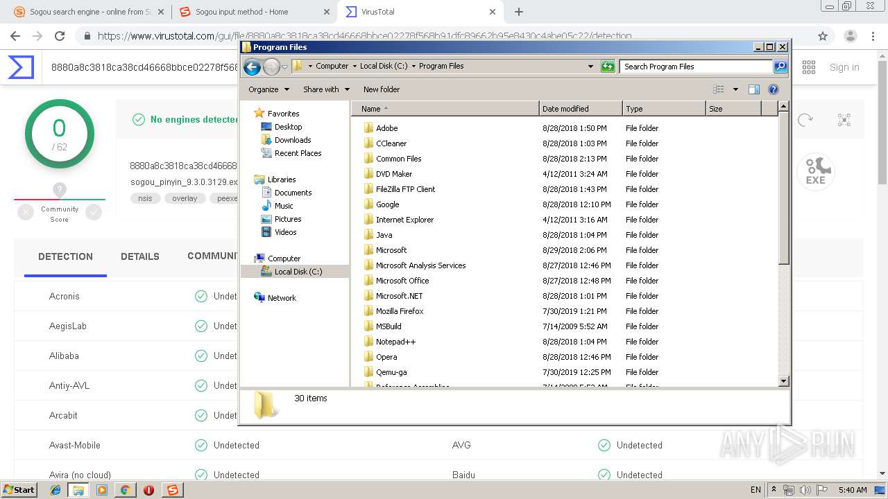Open the Chrome profile avatar icon
The height and width of the screenshot is (499, 888).
[850, 36]
